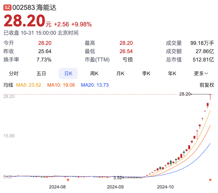Open the 年K yearly chart tab
This screenshot has width=218, height=193.
point(172,73)
